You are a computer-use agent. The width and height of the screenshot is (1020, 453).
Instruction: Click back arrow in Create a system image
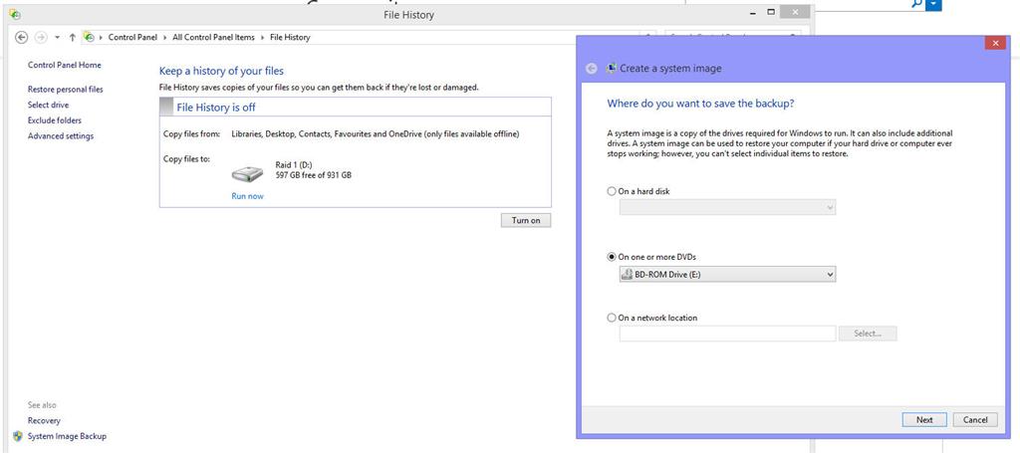(x=592, y=69)
